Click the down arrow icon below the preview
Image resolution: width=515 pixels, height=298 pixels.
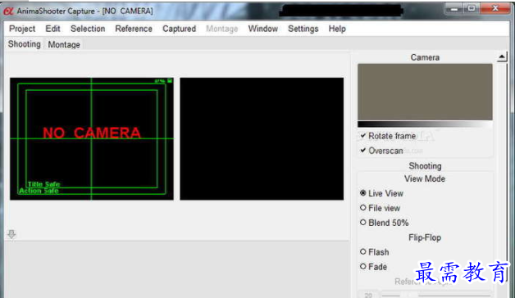11,234
